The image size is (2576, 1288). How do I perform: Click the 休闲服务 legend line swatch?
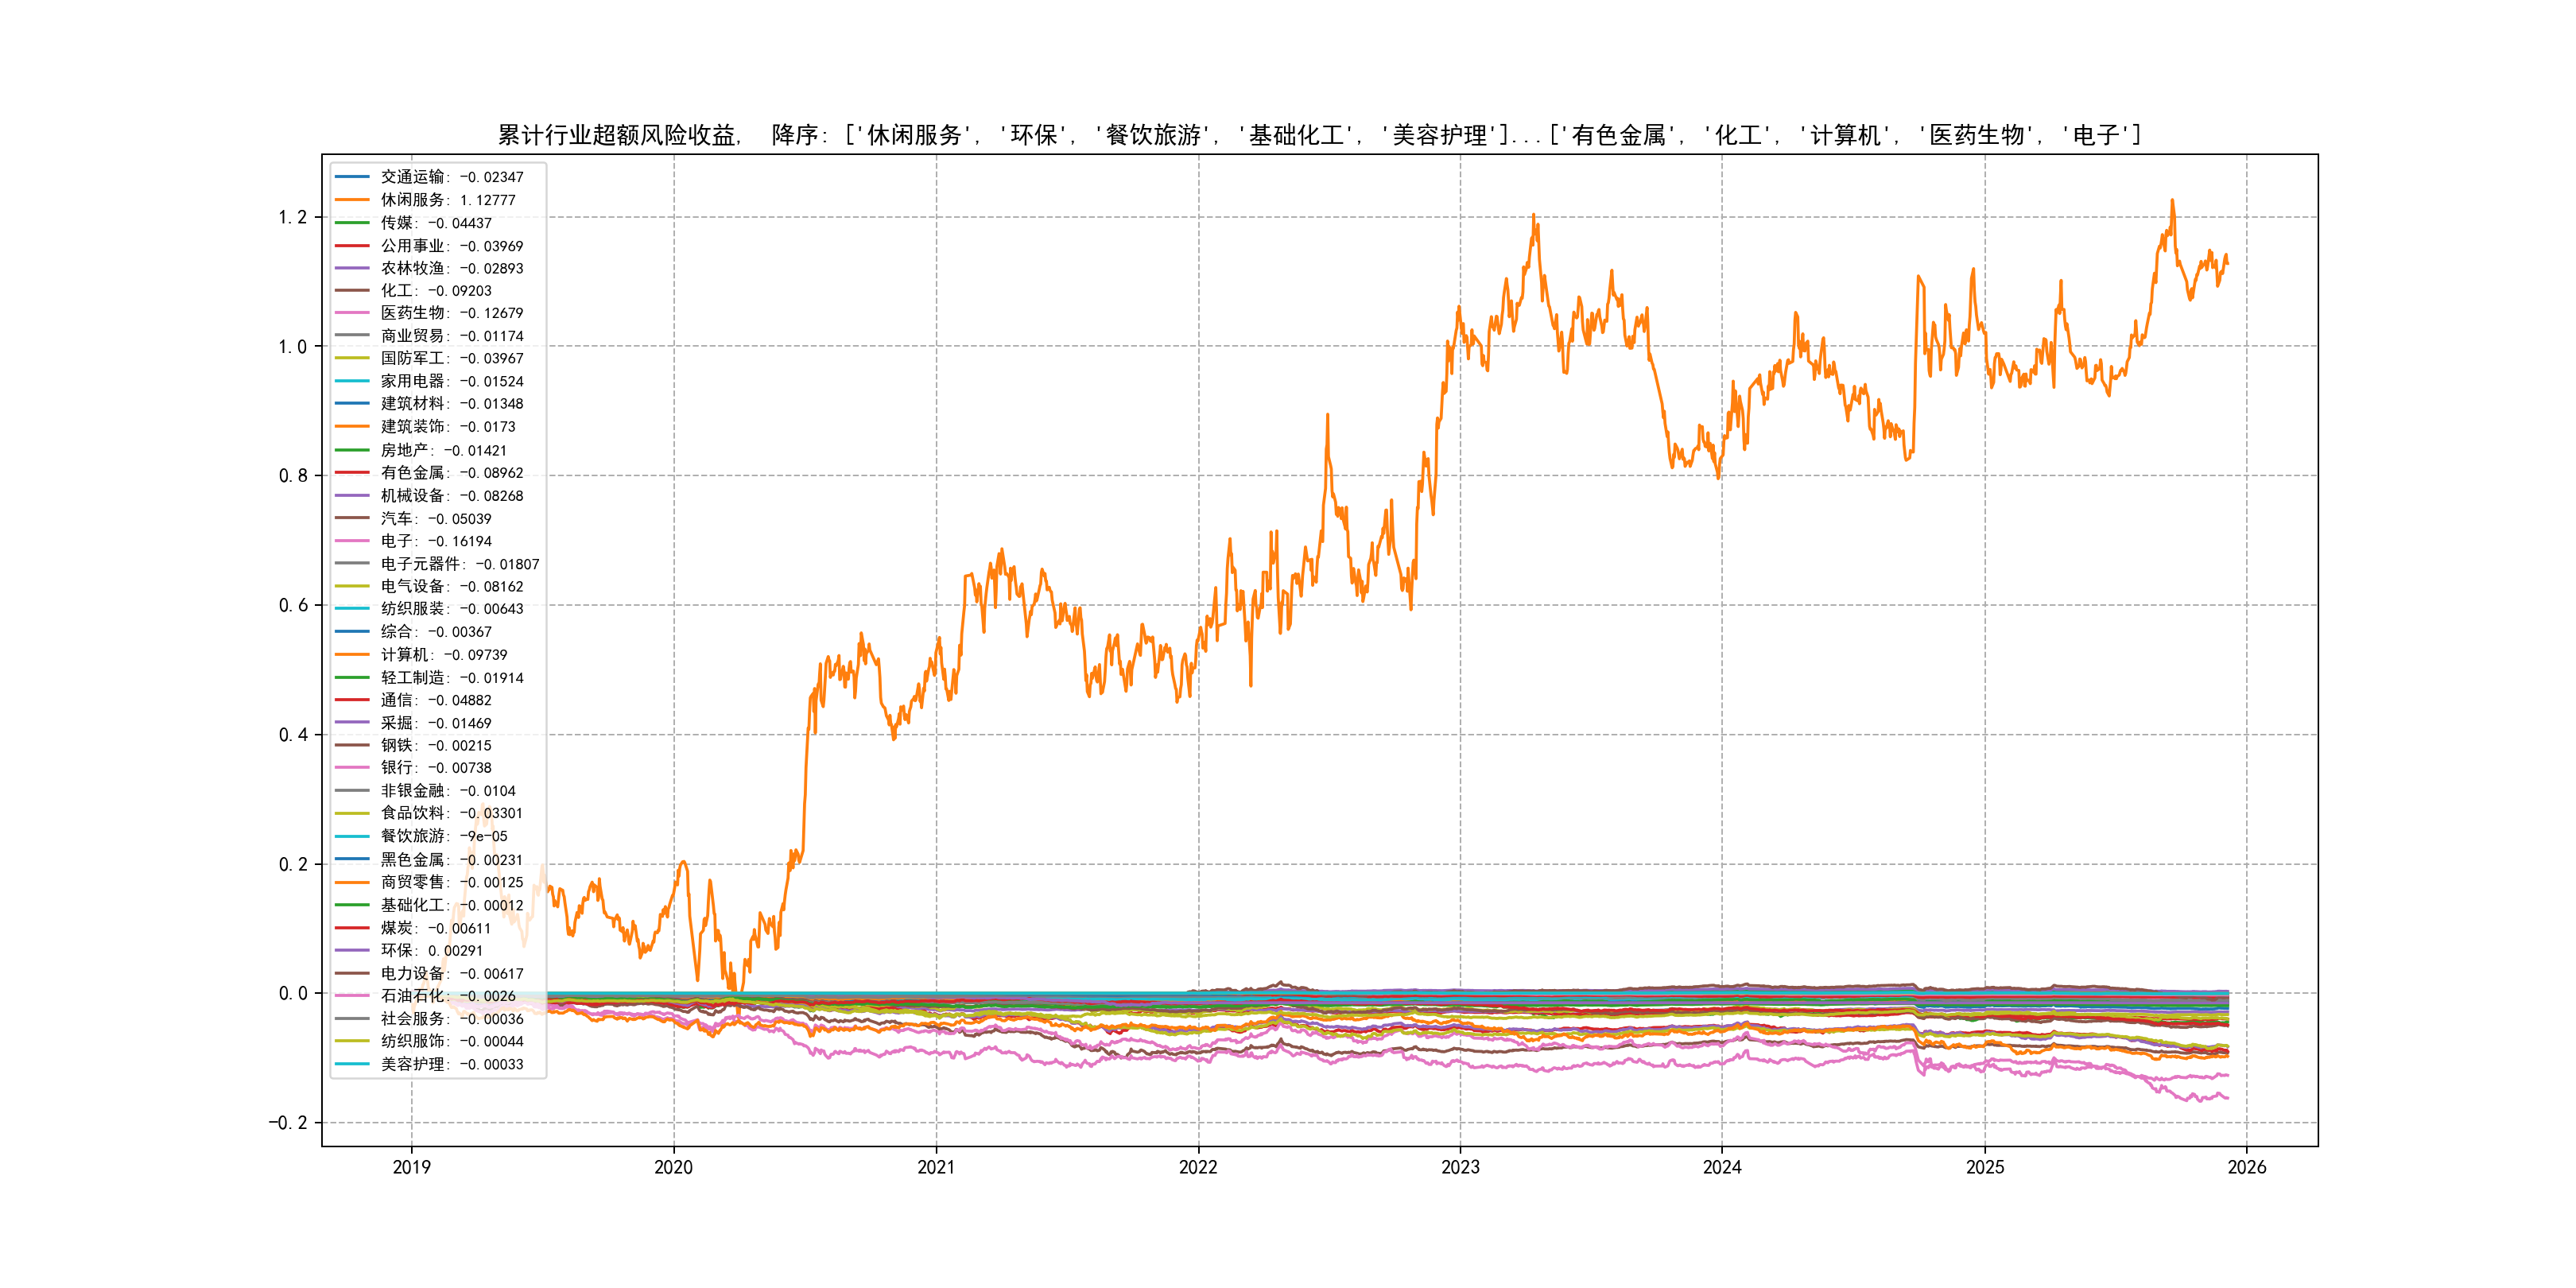pos(352,200)
